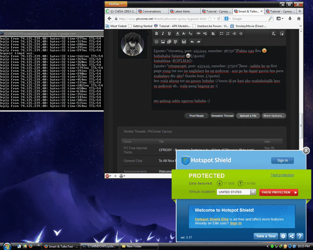Underline text using the editor's U button
Screen dimensions: 313x250
tap(169, 33)
